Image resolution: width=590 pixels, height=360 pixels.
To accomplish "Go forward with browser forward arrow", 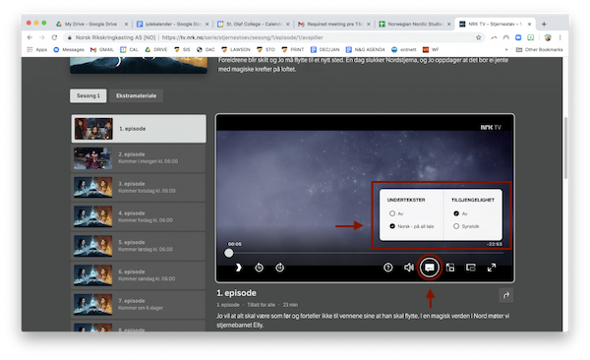I will (x=41, y=37).
